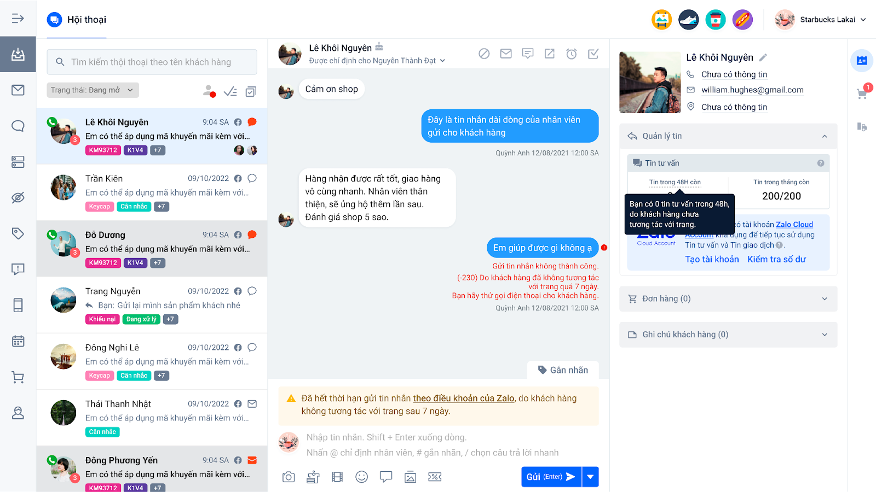Viewport: 876px width, 492px height.
Task: Click the video film strip icon
Action: point(337,477)
